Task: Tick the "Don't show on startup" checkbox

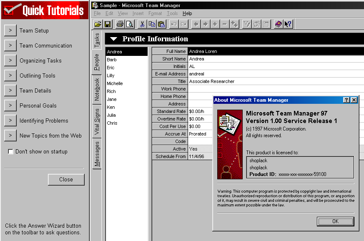Action: (x=10, y=152)
